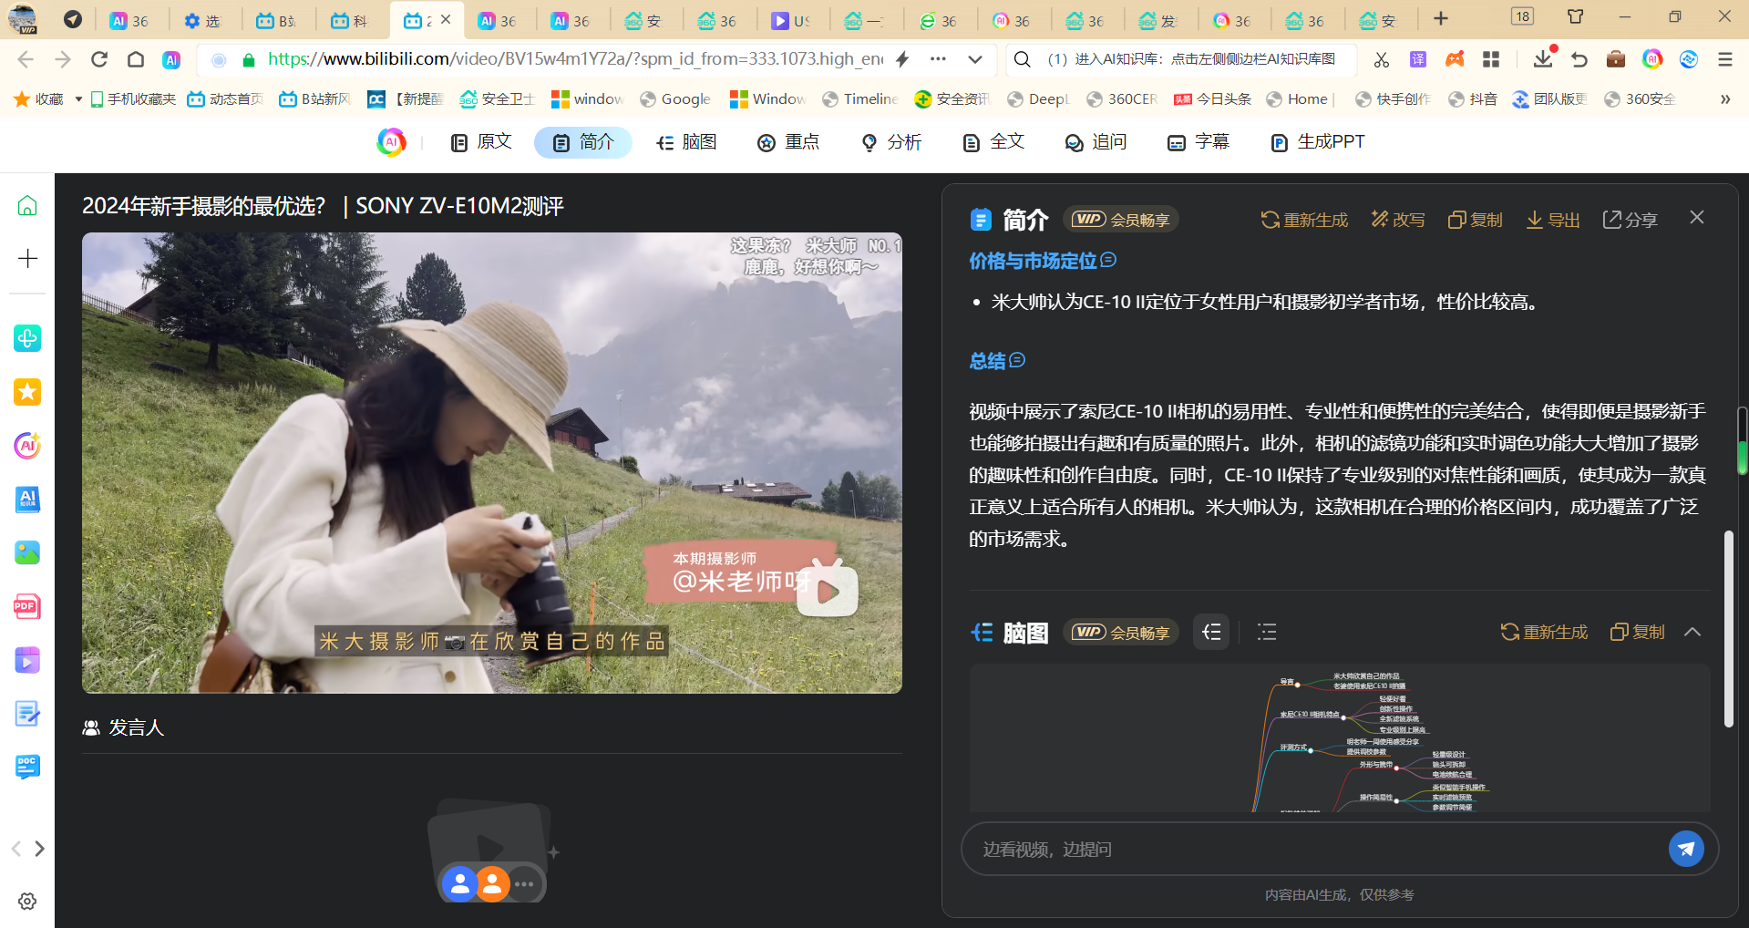Open sidebar settings gear

[27, 901]
